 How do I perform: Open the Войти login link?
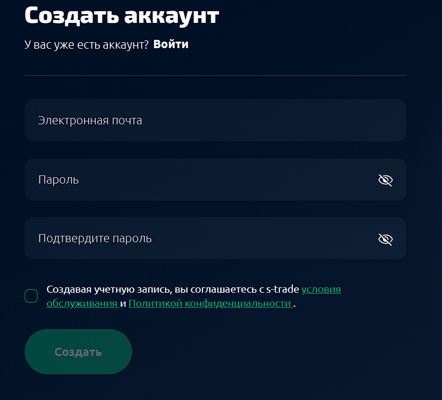(171, 44)
